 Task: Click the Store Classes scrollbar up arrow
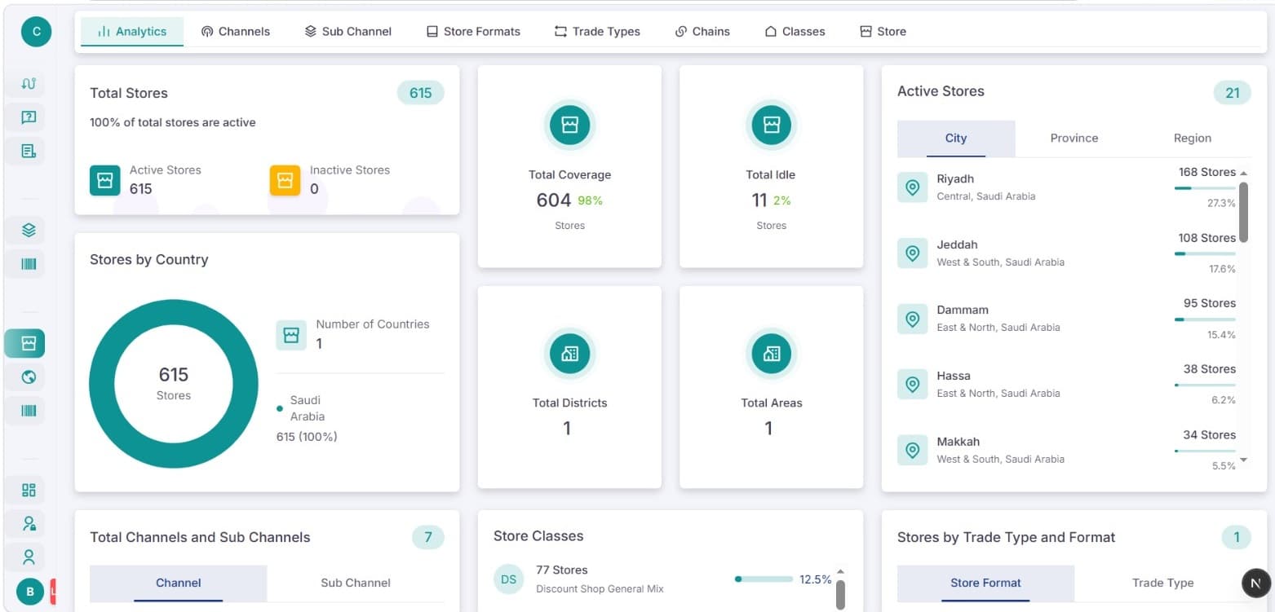(x=840, y=571)
